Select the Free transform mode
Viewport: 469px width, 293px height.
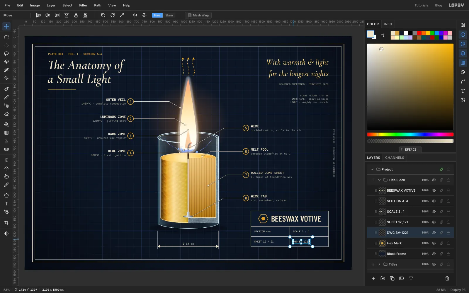click(x=157, y=15)
